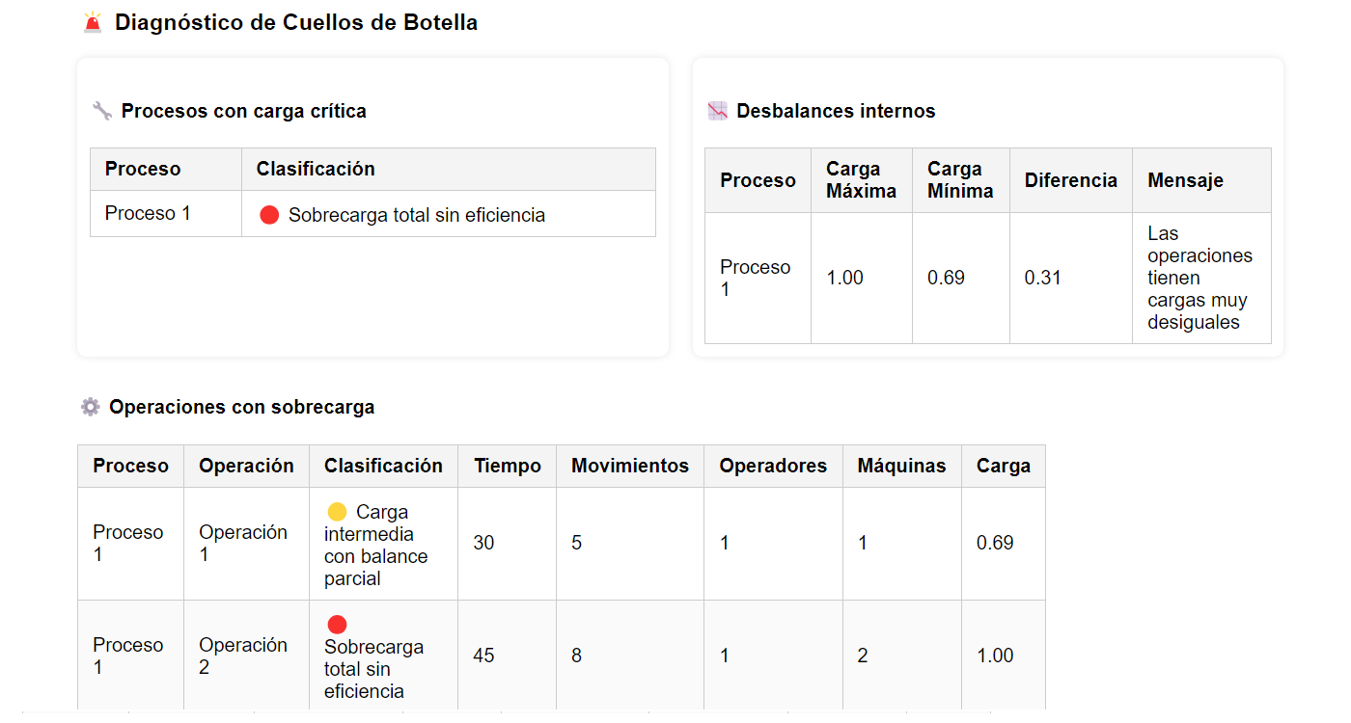Click red circle beside Sobrecarga total sin eficiencia in critical-load table
1351x723 pixels.
[269, 215]
